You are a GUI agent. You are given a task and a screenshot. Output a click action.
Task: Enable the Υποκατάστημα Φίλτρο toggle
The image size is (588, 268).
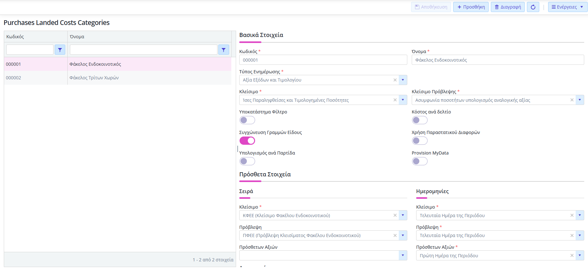coord(247,120)
